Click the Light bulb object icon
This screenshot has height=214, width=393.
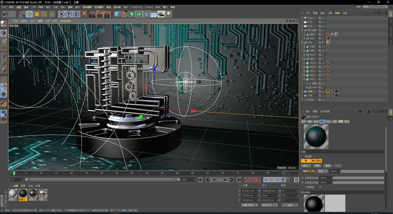pos(168,14)
